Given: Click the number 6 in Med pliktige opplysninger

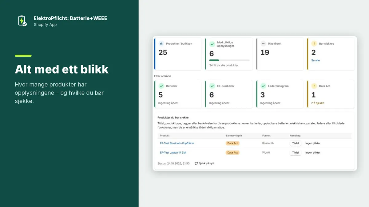Looking at the screenshot, I should point(212,54).
